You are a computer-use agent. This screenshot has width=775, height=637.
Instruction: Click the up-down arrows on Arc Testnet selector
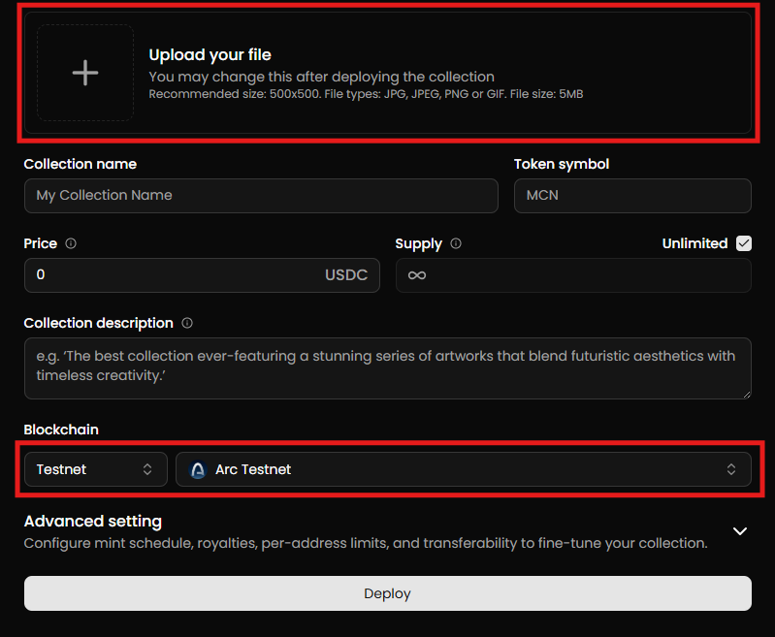click(x=731, y=469)
